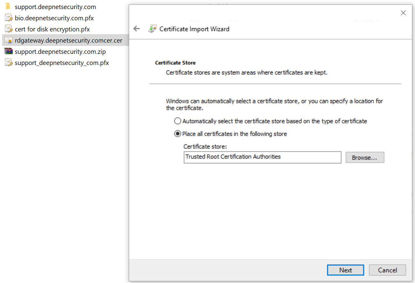Viewport: 415px width, 283px height.
Task: Select the support.deepnetsecurity.com folder name
Action: pyautogui.click(x=55, y=7)
